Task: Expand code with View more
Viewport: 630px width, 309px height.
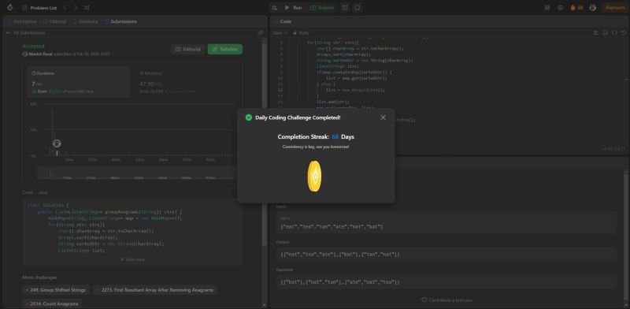Action: pyautogui.click(x=132, y=259)
